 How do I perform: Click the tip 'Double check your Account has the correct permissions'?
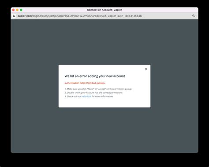pyautogui.click(x=93, y=93)
